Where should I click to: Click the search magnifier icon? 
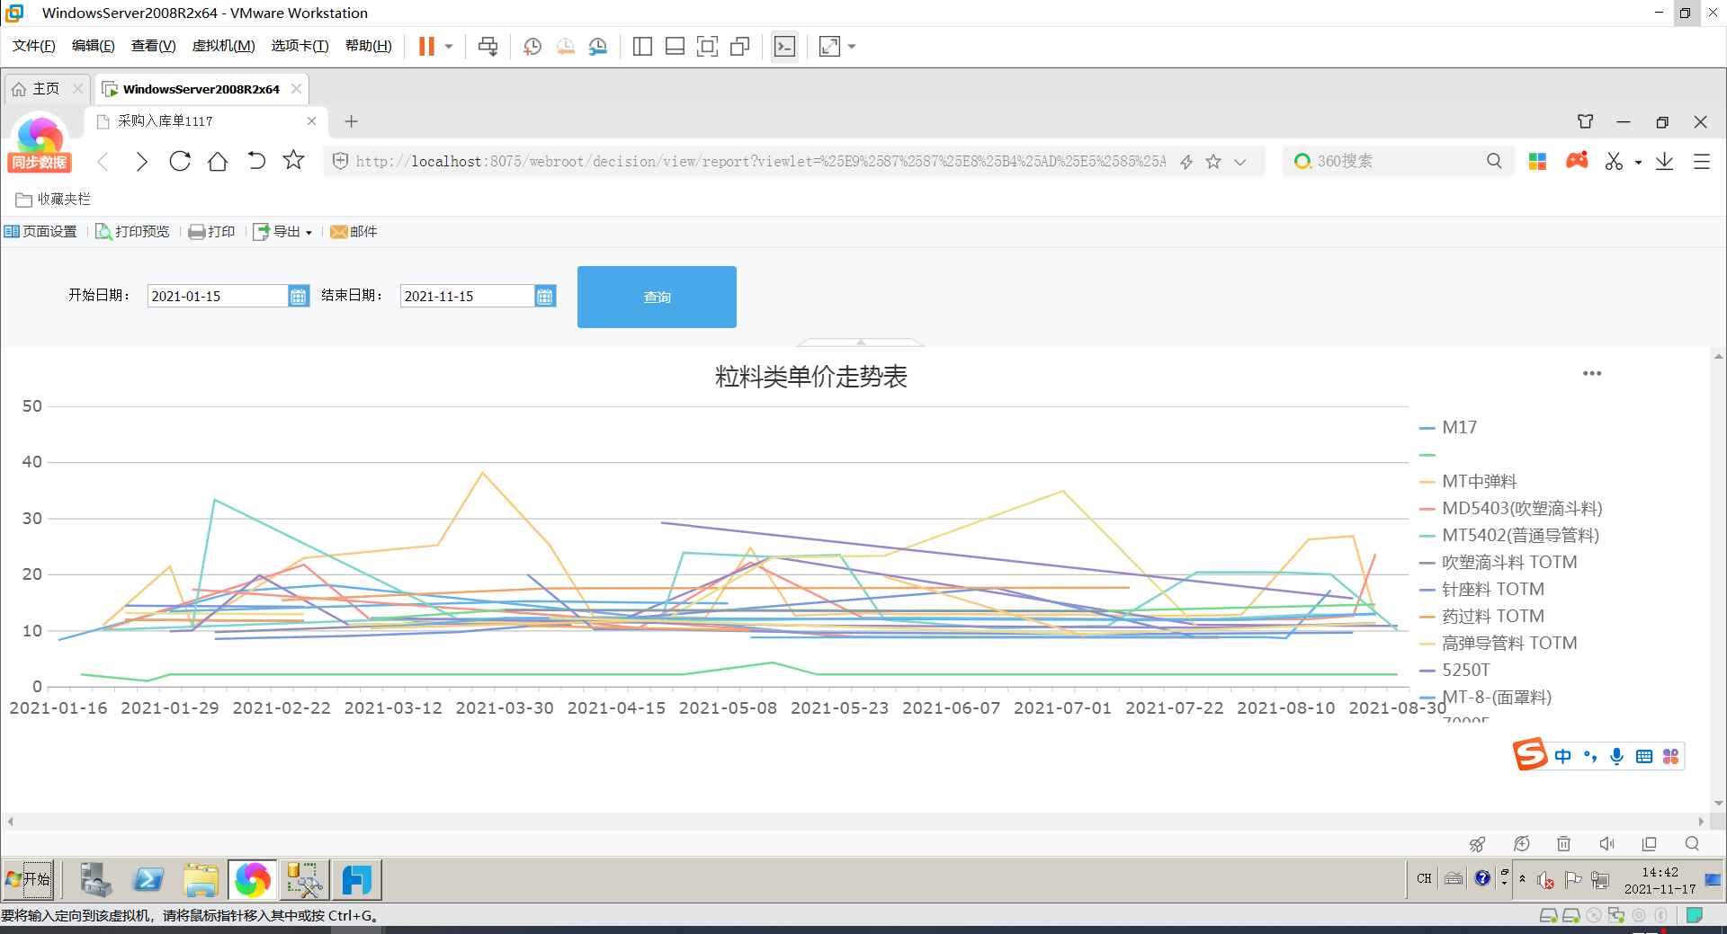click(1494, 161)
